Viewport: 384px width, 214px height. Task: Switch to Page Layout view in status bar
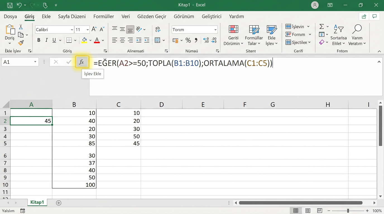(x=308, y=211)
